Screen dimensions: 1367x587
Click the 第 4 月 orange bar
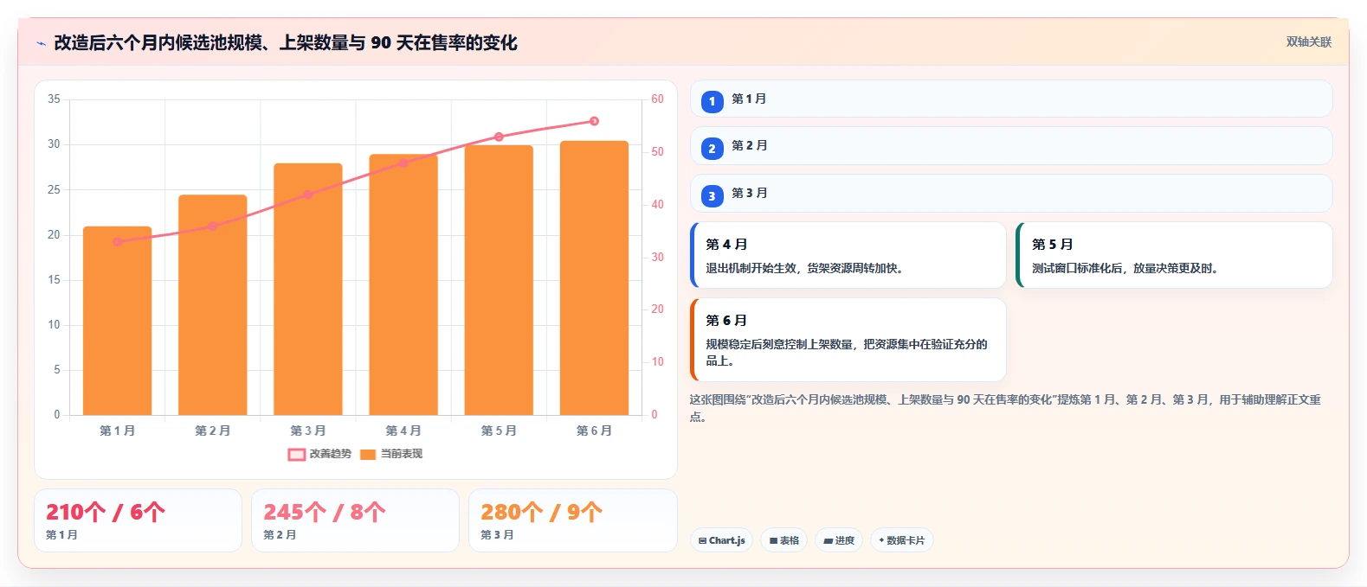point(403,285)
